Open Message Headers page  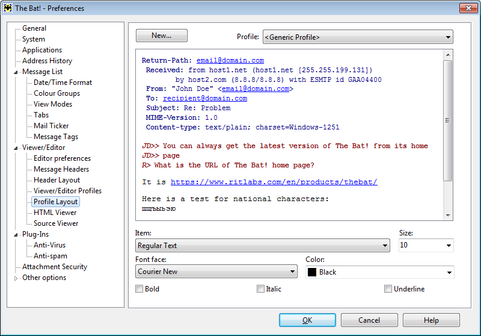(x=61, y=169)
